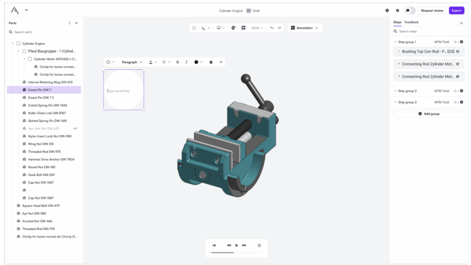Expand Step group 3

point(396,102)
